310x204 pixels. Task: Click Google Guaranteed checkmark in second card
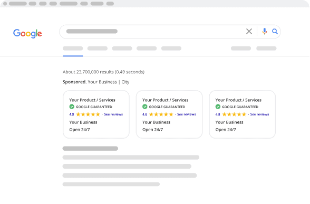click(145, 106)
